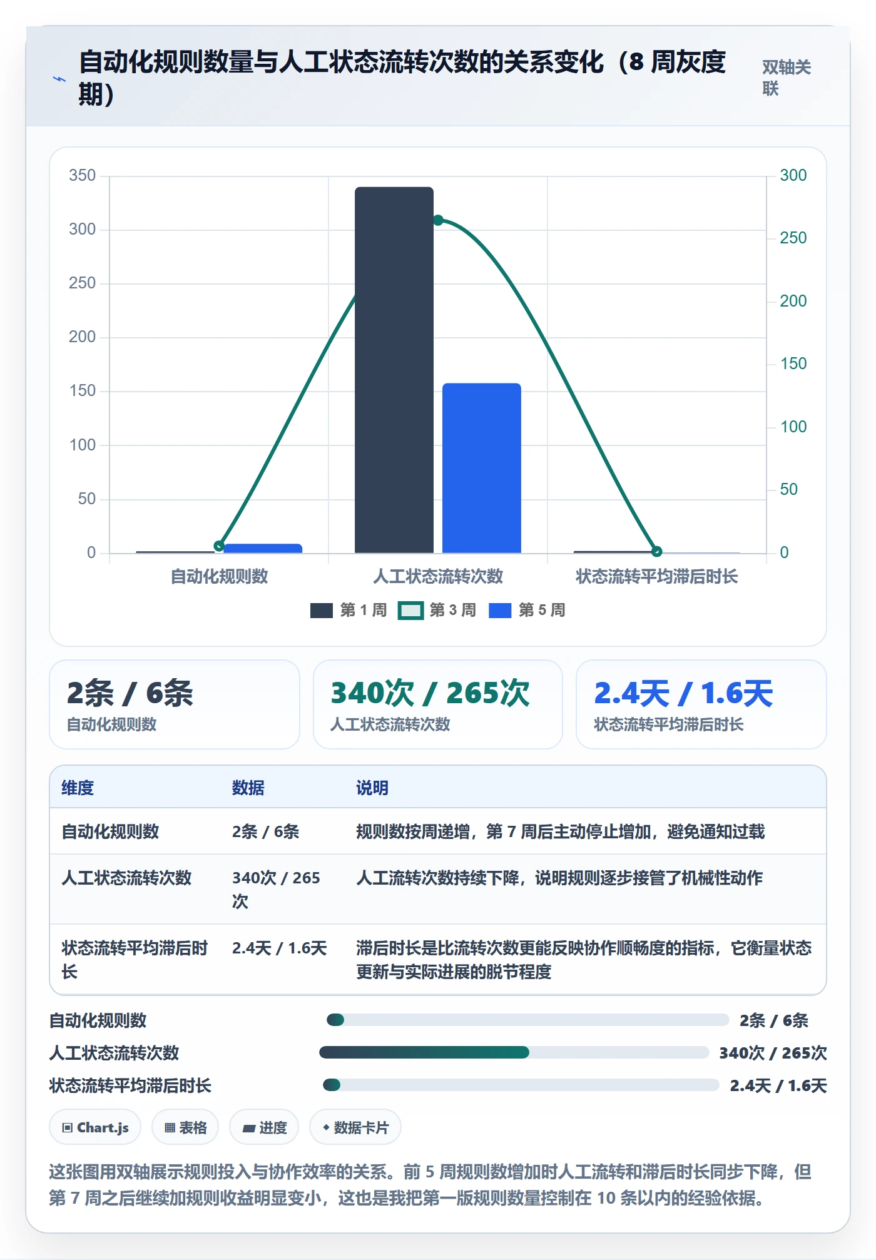This screenshot has height=1260, width=876.
Task: Select the 进度 tag chip
Action: 264,1127
